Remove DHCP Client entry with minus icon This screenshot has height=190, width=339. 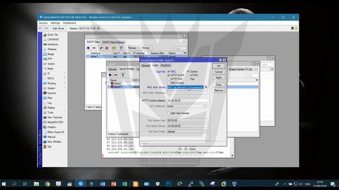[94, 48]
